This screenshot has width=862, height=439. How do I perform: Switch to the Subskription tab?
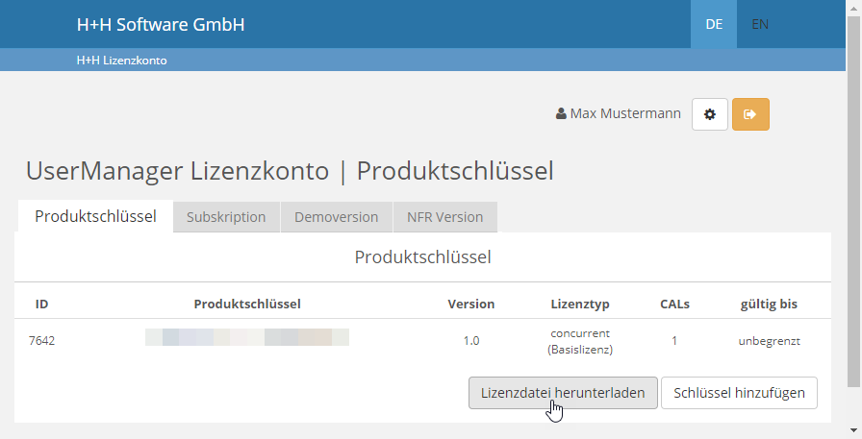pos(226,217)
